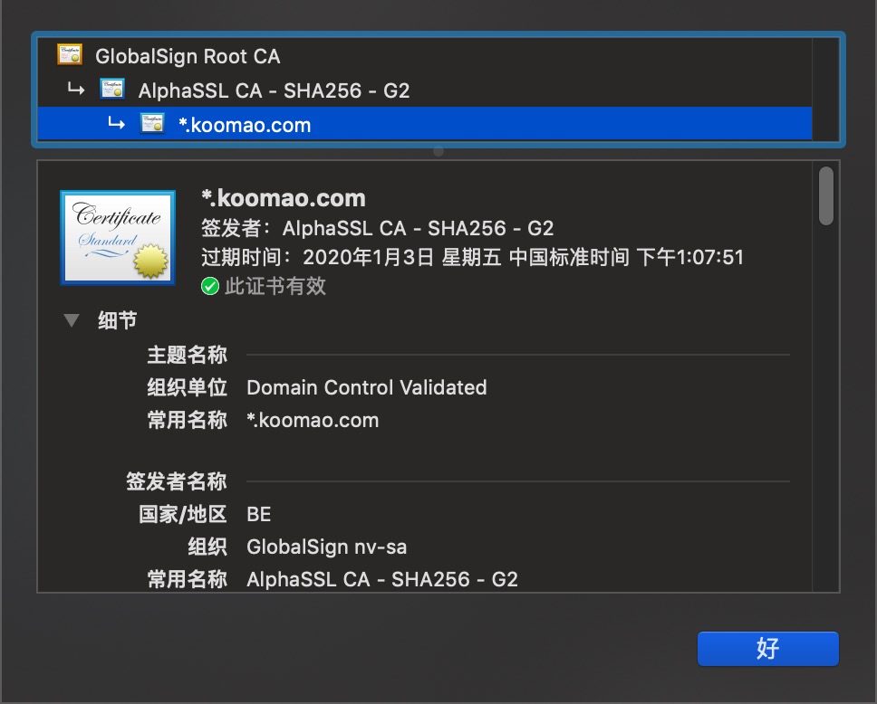Click the details pane vertical scrollbar thumb
Screen dimensions: 877x704
point(826,195)
